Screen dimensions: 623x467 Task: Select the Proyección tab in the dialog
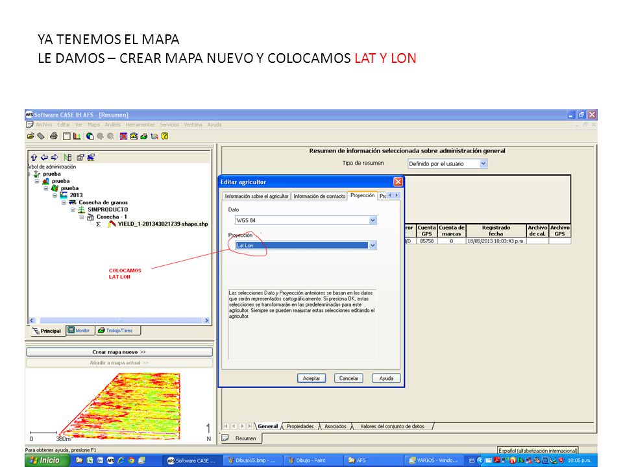(362, 195)
